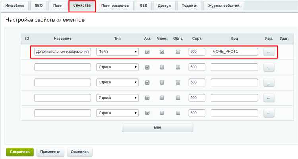The width and height of the screenshot is (298, 159).
Task: Expand Строка type dropdown in second row
Action: pyautogui.click(x=117, y=67)
